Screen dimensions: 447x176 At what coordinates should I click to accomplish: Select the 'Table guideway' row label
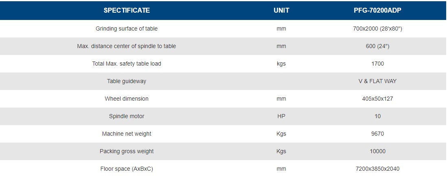tap(127, 81)
